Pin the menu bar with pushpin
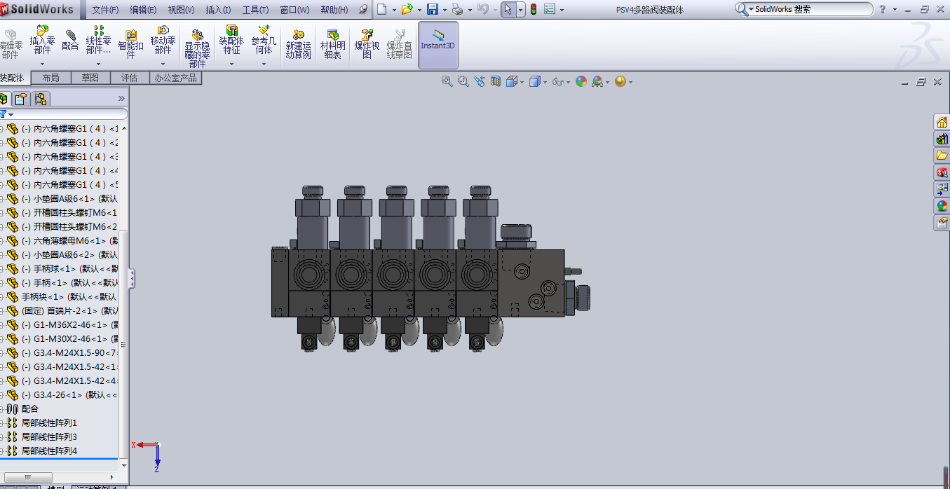The image size is (950, 489). (362, 10)
